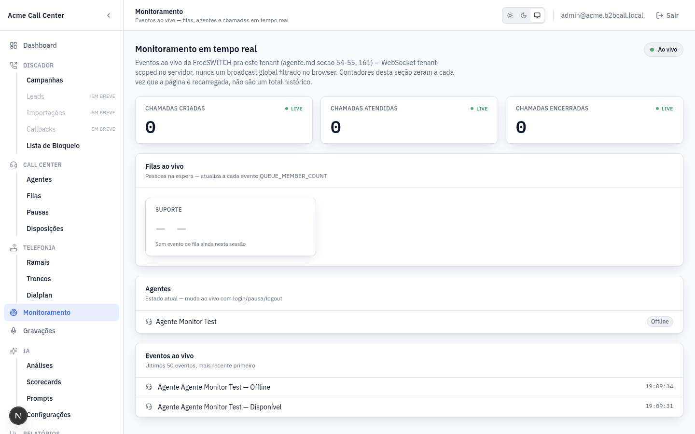Open Gravações microphone icon

pyautogui.click(x=14, y=331)
